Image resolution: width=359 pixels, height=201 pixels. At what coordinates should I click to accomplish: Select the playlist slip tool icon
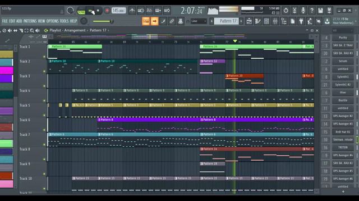15,30
